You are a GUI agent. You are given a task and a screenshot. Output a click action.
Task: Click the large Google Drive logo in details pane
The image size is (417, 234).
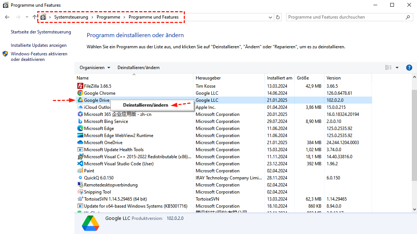coord(90,223)
